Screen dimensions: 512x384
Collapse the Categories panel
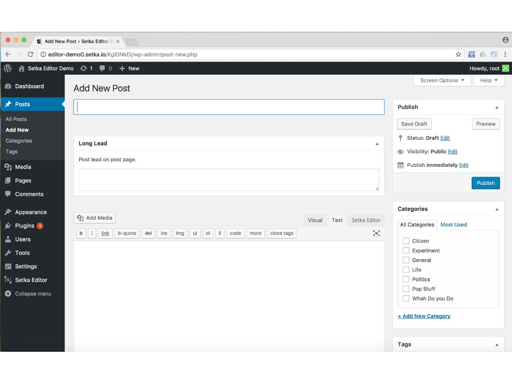[x=497, y=210]
